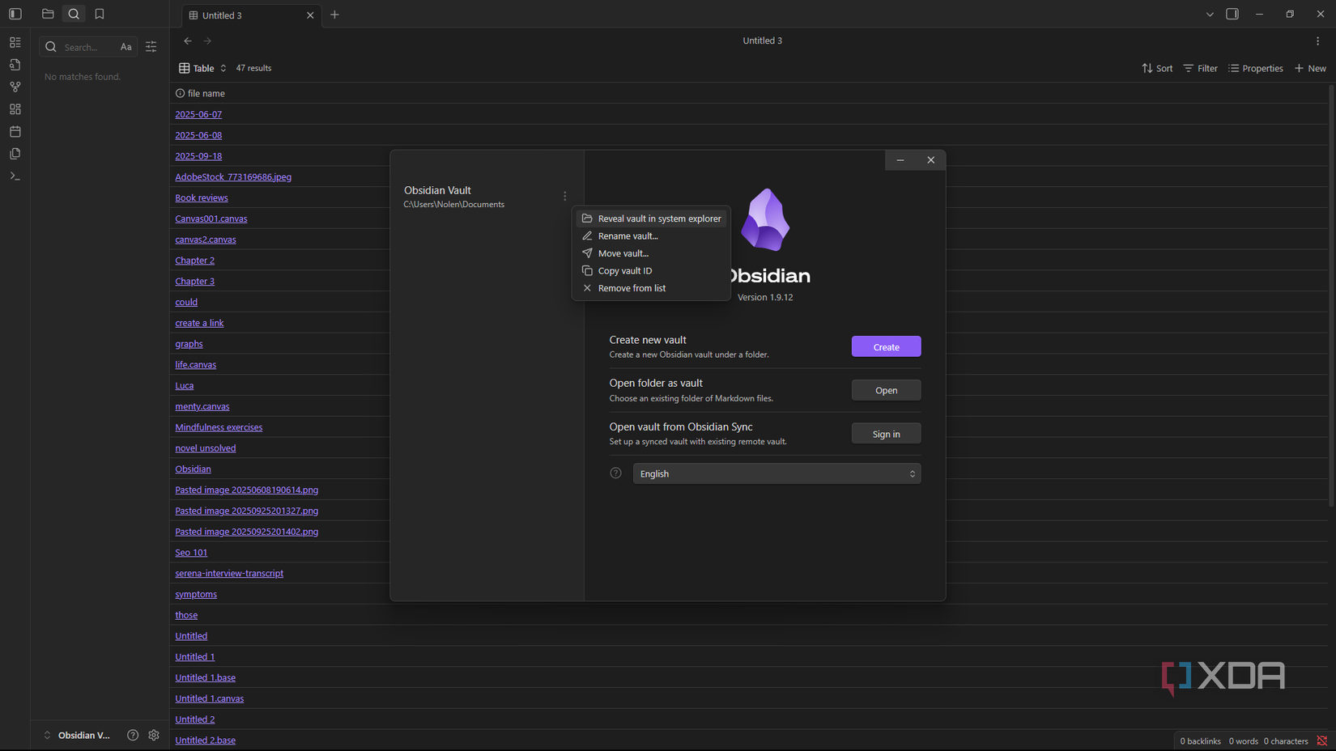Open the command palette ribbon icon
This screenshot has height=751, width=1336.
click(x=15, y=176)
